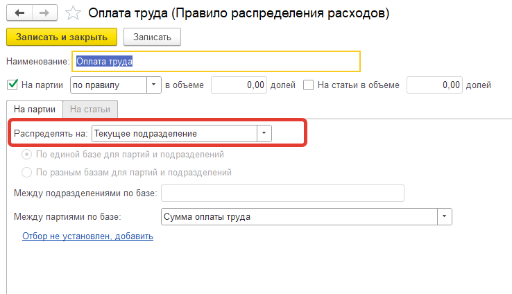Click the Записать button
Image resolution: width=512 pixels, height=294 pixels.
click(x=152, y=37)
